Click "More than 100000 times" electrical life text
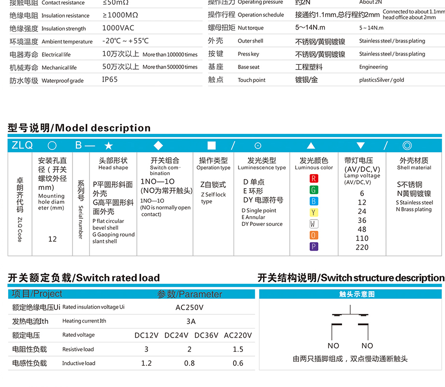The width and height of the screenshot is (445, 387). pyautogui.click(x=170, y=55)
